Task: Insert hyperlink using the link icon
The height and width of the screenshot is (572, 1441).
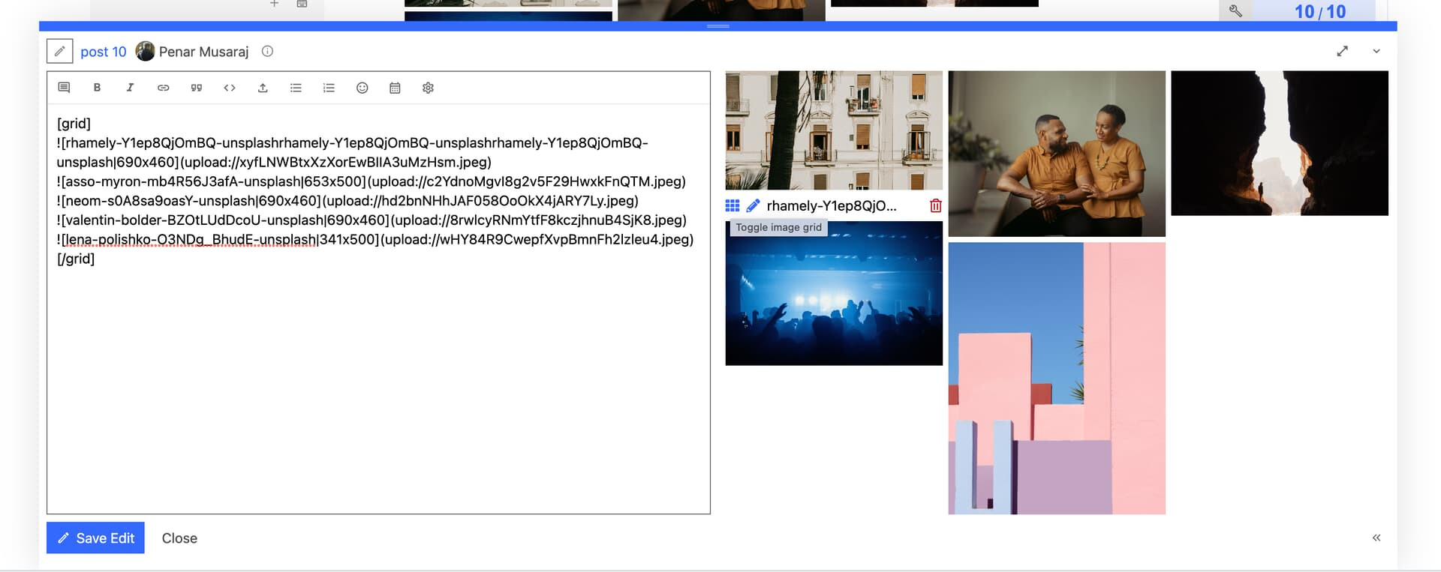Action: 163,88
